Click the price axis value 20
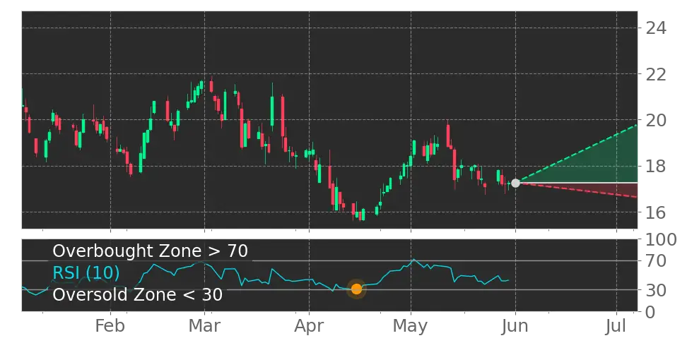687x343 pixels. (x=656, y=120)
